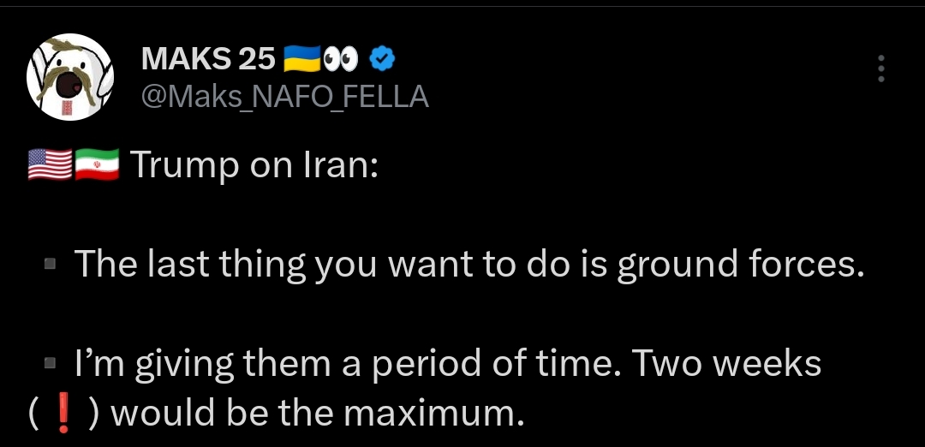
Task: Open the three-dot more options menu
Action: pyautogui.click(x=880, y=69)
